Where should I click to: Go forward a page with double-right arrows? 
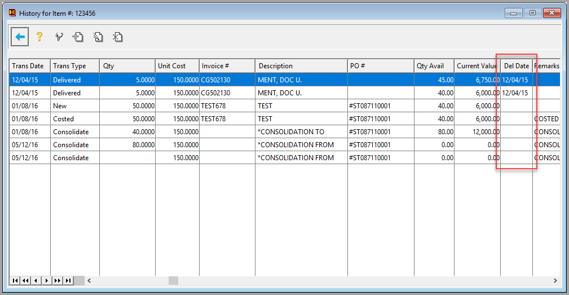point(58,280)
